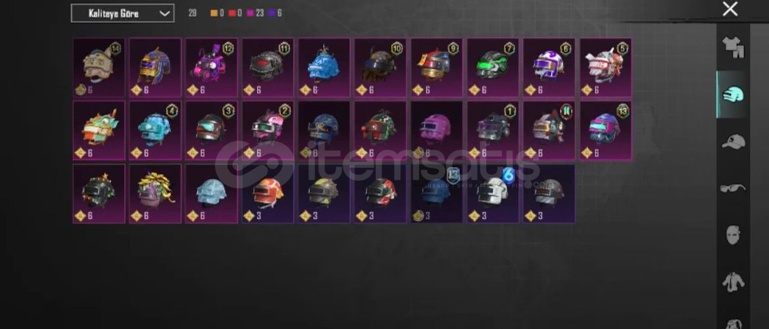769x329 pixels.
Task: Click the dropdown chevron beside Kaliteye Göre
Action: 164,13
